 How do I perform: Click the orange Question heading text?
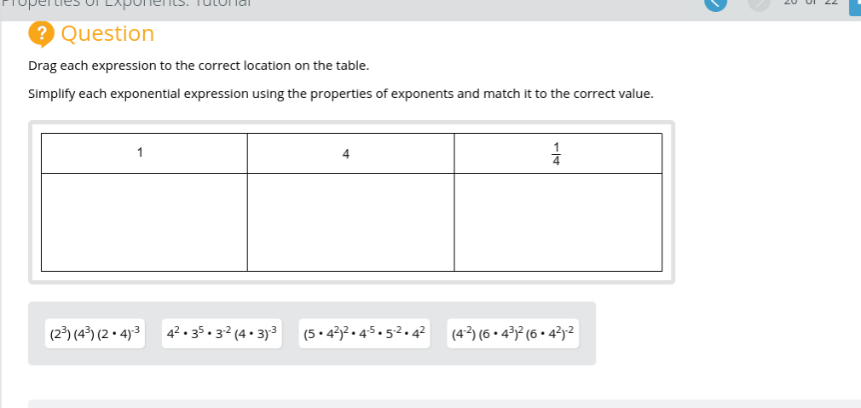108,34
